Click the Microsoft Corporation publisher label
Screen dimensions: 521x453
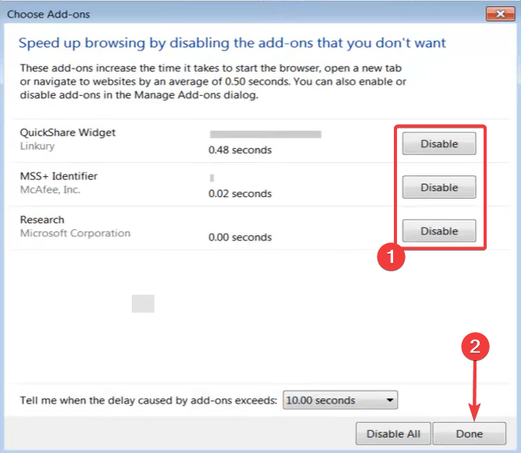(x=75, y=233)
